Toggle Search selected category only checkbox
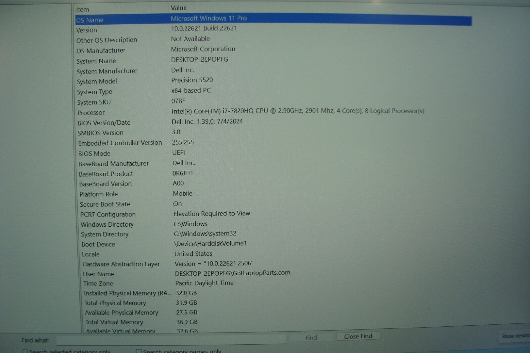530x353 pixels. coord(25,351)
